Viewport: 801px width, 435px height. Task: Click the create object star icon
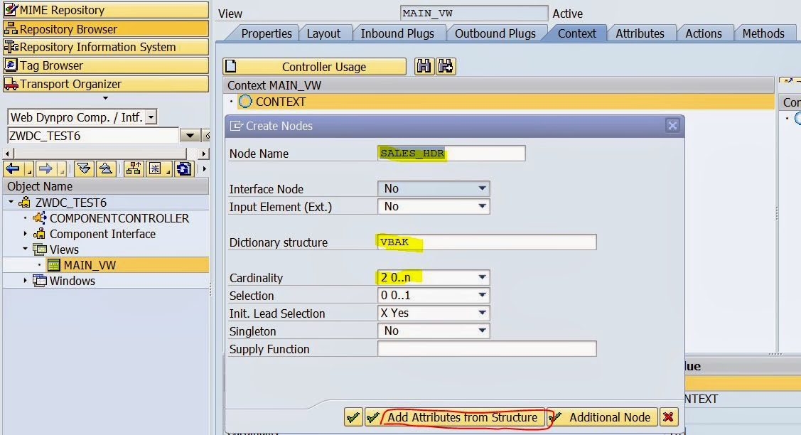(156, 168)
